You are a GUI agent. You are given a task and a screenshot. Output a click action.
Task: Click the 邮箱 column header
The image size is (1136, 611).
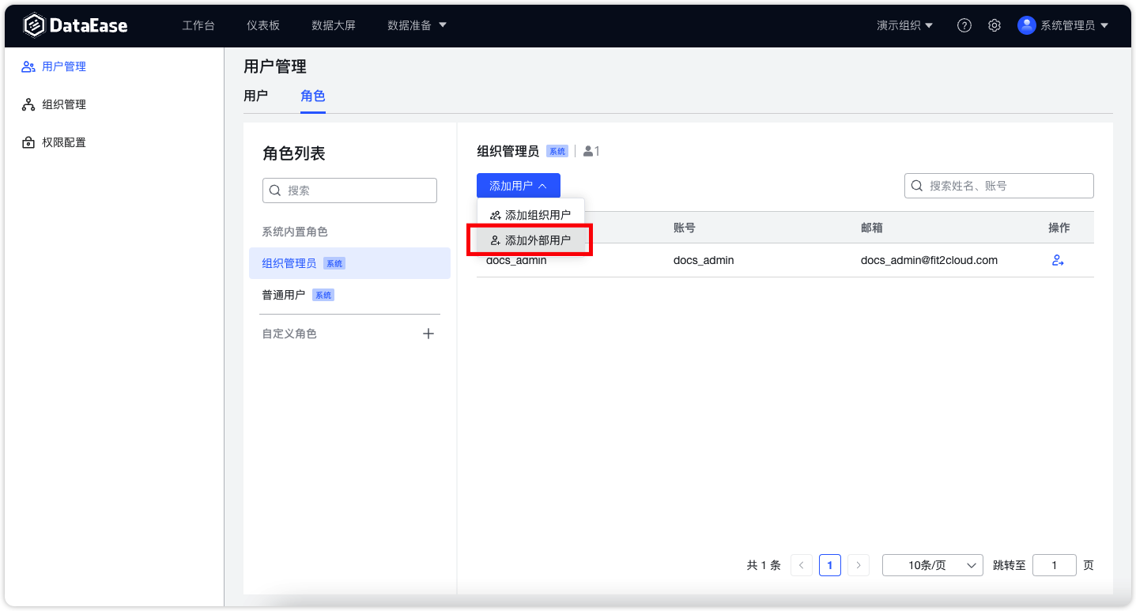click(872, 228)
